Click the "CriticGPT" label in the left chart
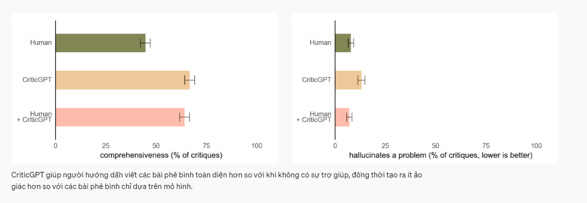Image resolution: width=587 pixels, height=203 pixels. [x=37, y=80]
